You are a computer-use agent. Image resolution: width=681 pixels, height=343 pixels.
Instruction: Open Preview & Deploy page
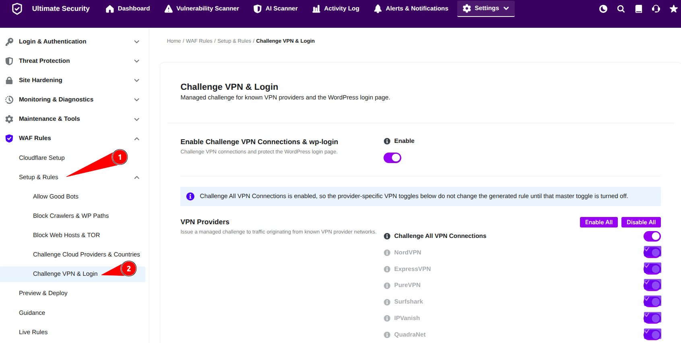[x=43, y=293]
